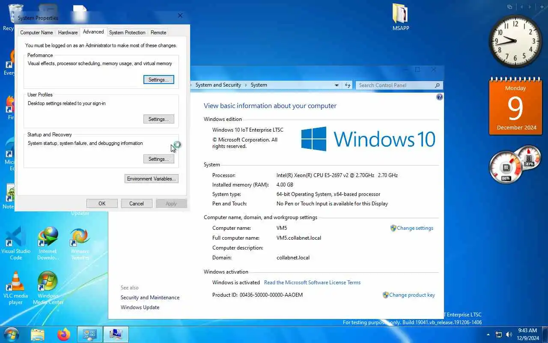The height and width of the screenshot is (343, 548).
Task: Expand the address bar history dropdown
Action: tap(337, 85)
